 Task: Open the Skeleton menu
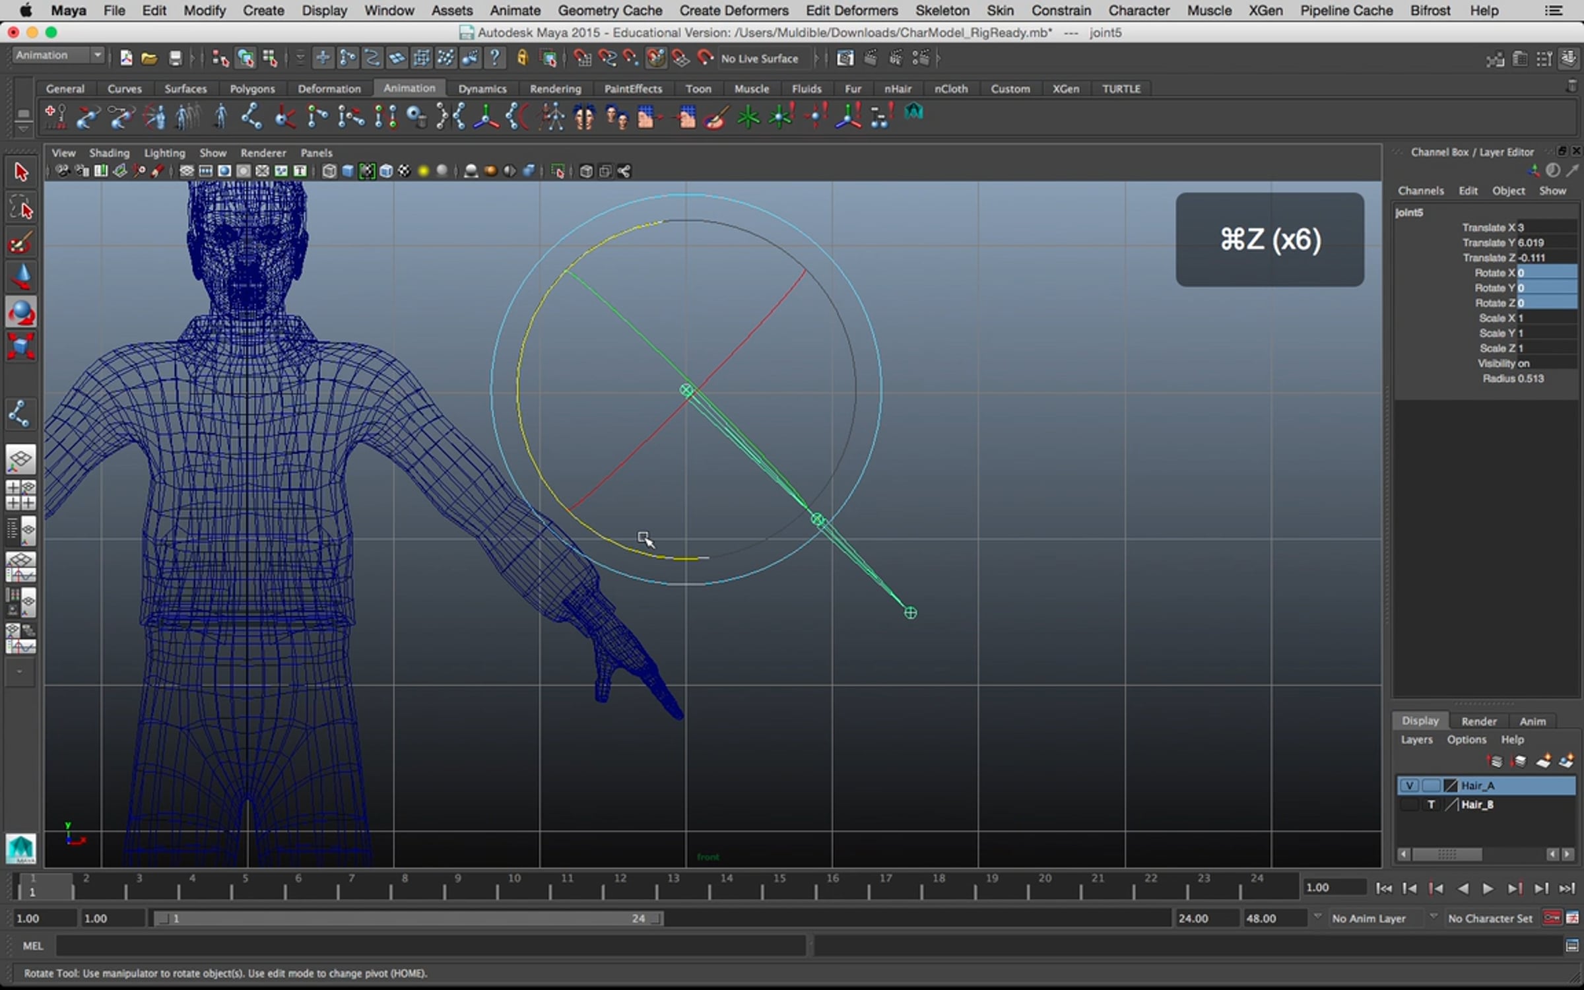pyautogui.click(x=942, y=11)
